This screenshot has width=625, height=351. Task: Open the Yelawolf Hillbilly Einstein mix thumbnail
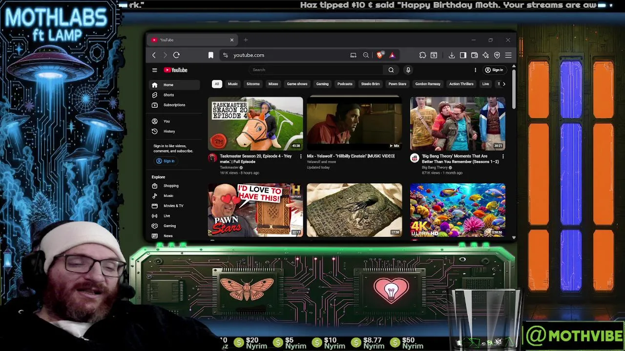point(354,123)
